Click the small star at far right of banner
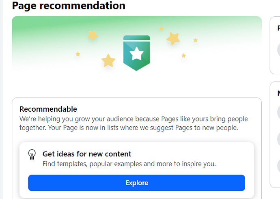 click(196, 40)
